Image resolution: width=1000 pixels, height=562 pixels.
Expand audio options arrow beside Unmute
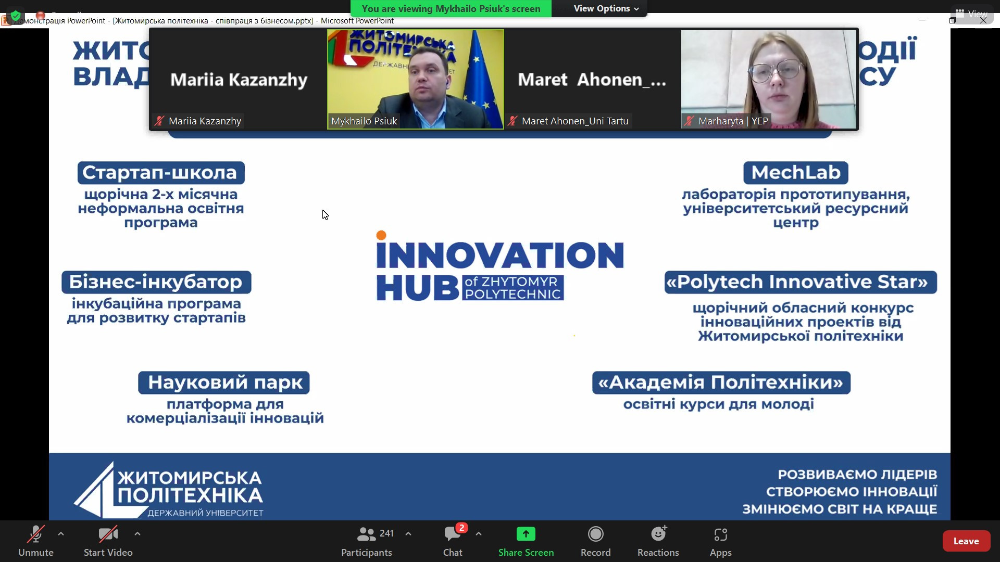[61, 534]
